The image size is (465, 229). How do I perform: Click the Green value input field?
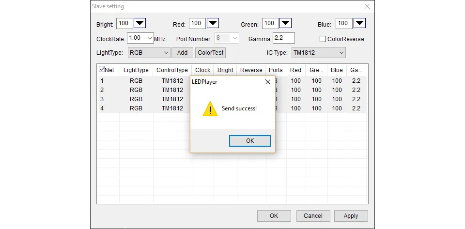[x=270, y=23]
